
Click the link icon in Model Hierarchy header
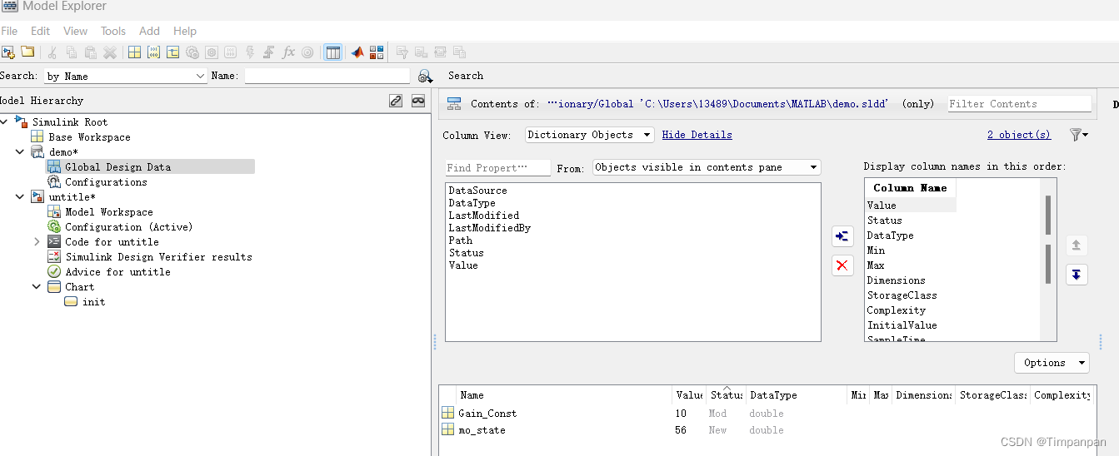(x=396, y=101)
